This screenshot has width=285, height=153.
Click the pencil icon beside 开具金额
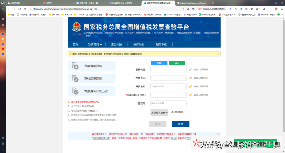click(x=190, y=95)
